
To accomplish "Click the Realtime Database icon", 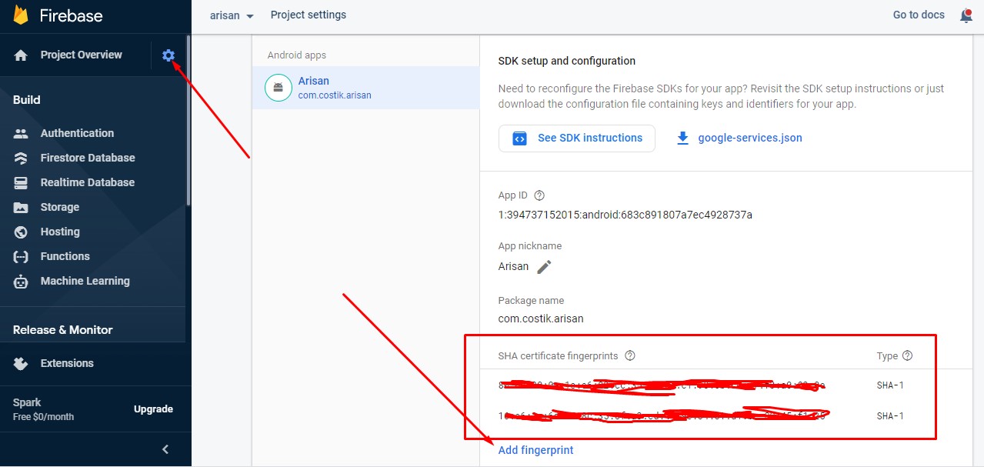I will [21, 182].
